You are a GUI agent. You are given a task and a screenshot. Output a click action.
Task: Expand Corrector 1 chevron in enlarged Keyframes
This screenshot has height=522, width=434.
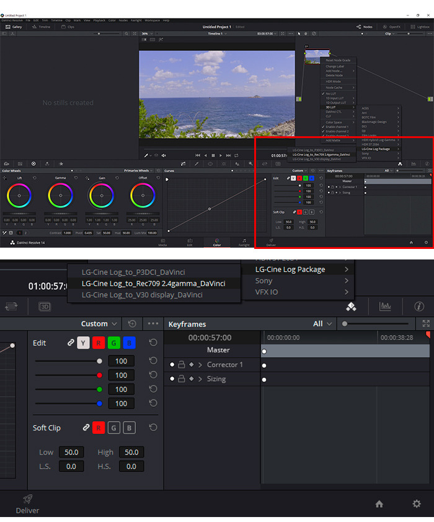200,365
